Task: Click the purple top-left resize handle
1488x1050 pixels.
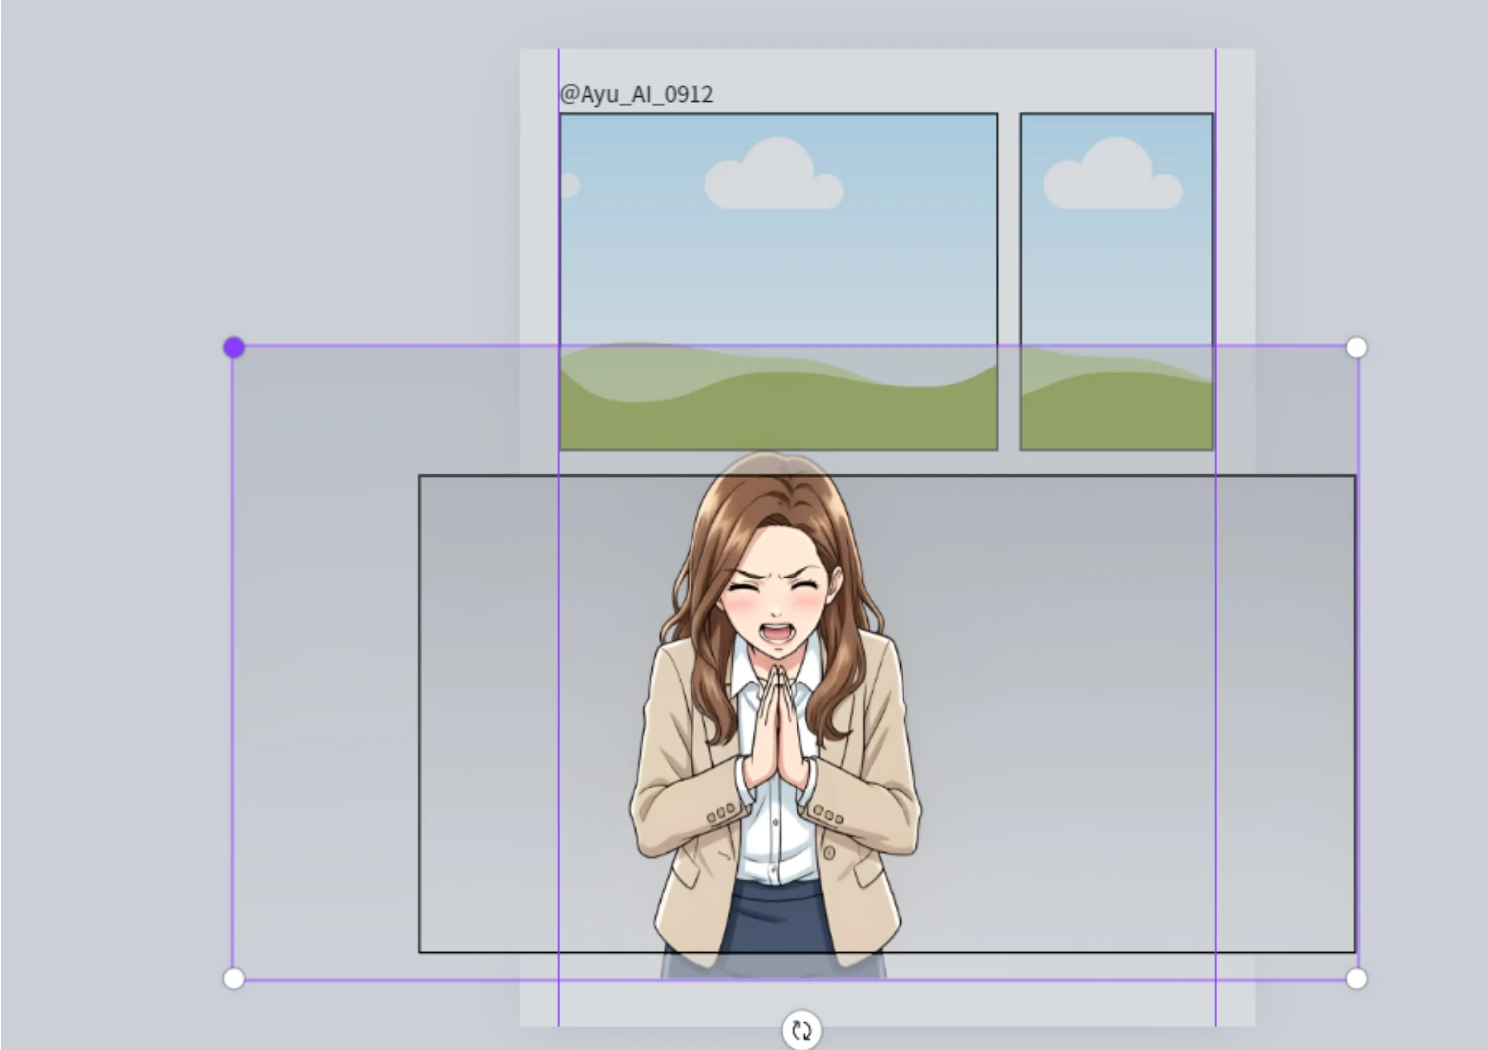Action: (234, 347)
